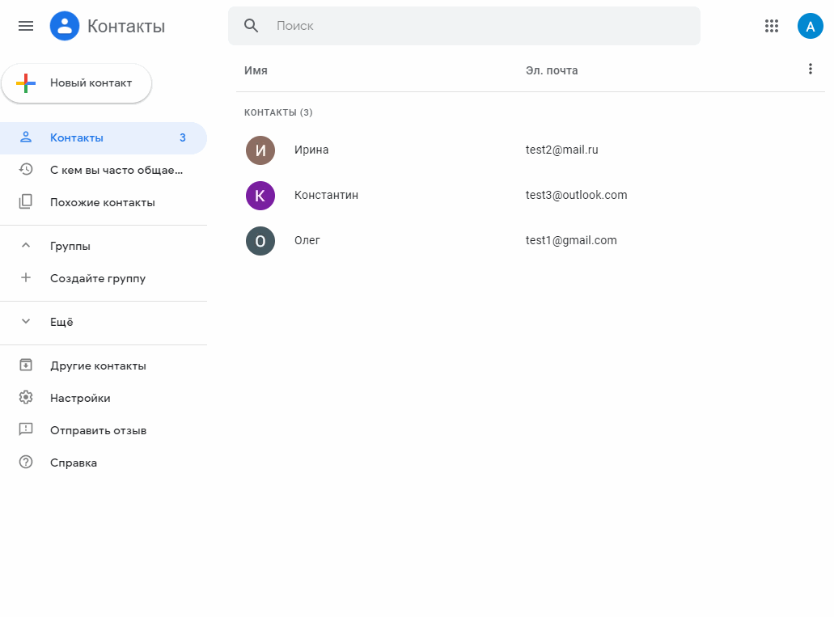This screenshot has height=617, width=834.
Task: Click the history clock icon
Action: pos(26,170)
